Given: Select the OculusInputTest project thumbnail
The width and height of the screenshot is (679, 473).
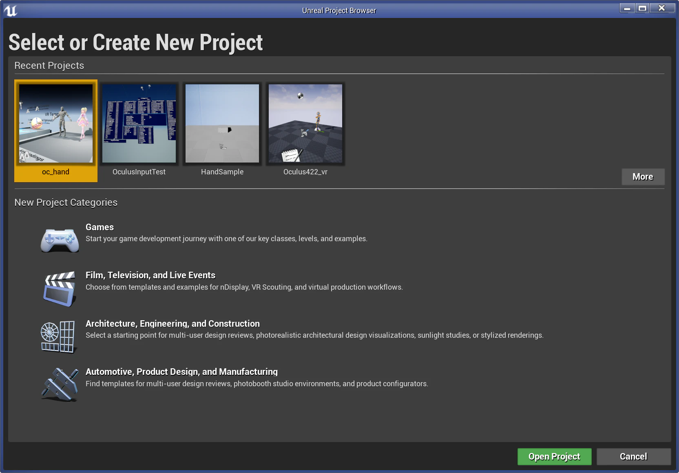Looking at the screenshot, I should click(x=139, y=123).
